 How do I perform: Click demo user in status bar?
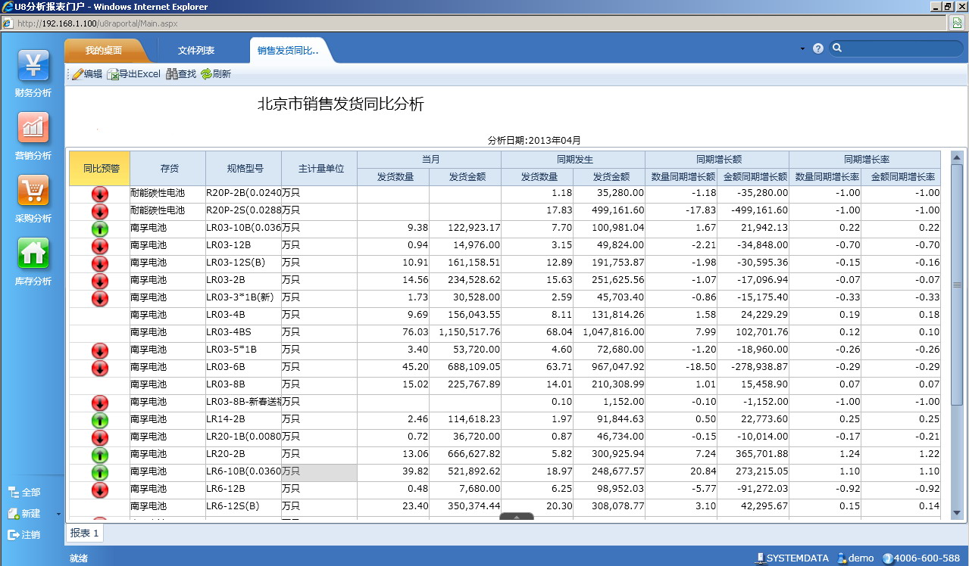(855, 558)
